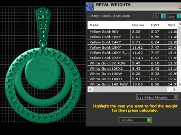This screenshot has height=135, width=181.
Task: Select the Yellow Gold:18KY row
Action: [132, 47]
